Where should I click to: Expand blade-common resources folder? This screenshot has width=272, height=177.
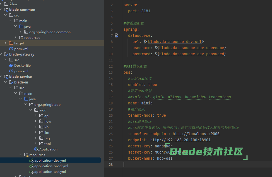pos(15,37)
